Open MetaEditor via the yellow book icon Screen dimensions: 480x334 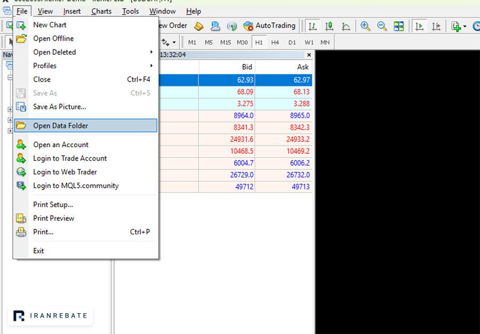click(199, 26)
